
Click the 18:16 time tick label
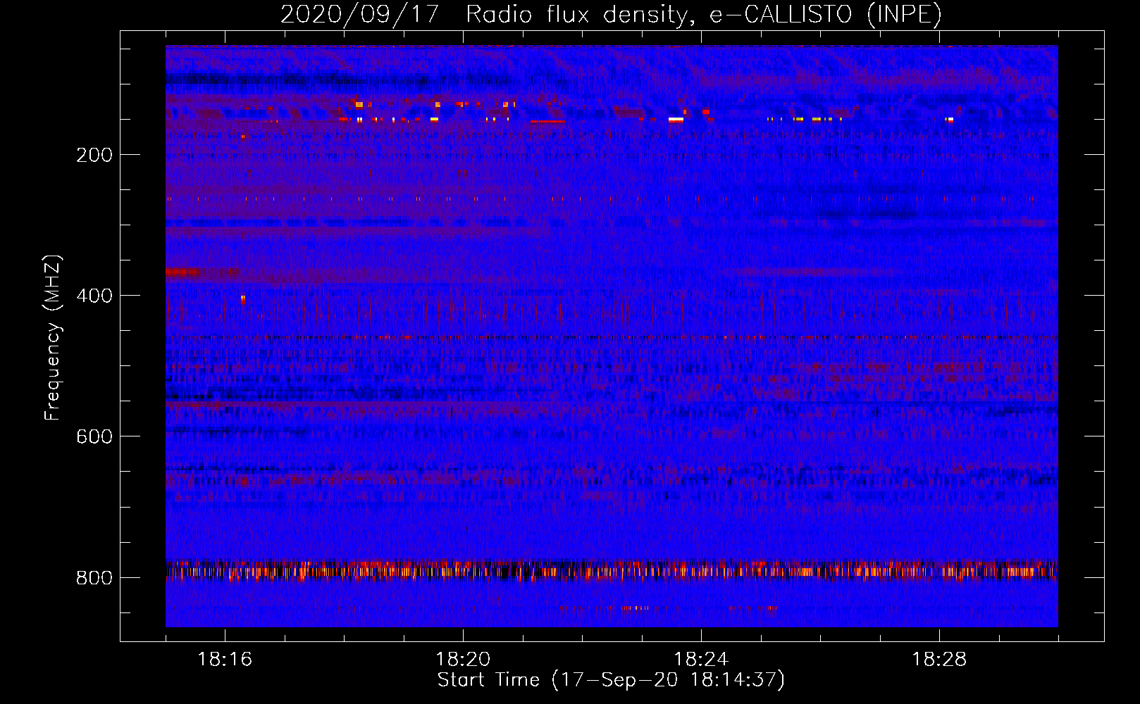(225, 660)
